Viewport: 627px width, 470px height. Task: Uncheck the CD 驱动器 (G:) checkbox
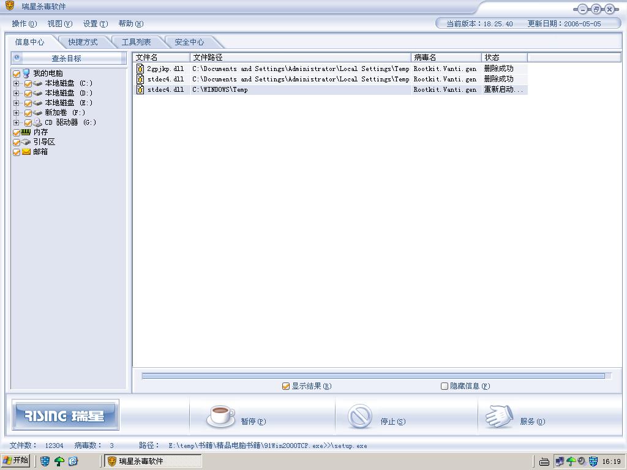28,122
